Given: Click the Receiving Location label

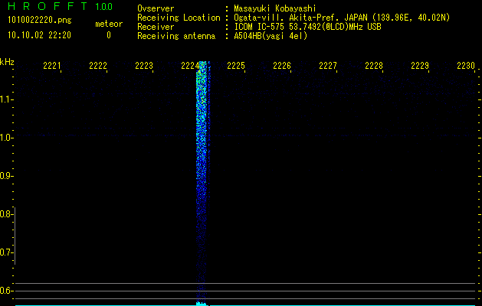Looking at the screenshot, I should pos(179,18).
